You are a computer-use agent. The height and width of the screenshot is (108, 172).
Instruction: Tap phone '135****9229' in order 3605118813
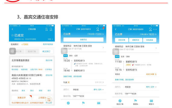point(78,96)
